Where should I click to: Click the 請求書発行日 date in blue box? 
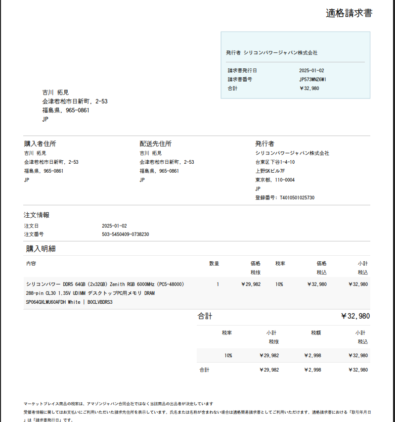click(x=311, y=71)
